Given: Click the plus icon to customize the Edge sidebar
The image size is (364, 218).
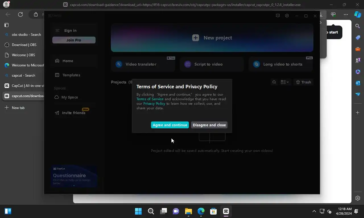Looking at the screenshot, I should tap(358, 113).
